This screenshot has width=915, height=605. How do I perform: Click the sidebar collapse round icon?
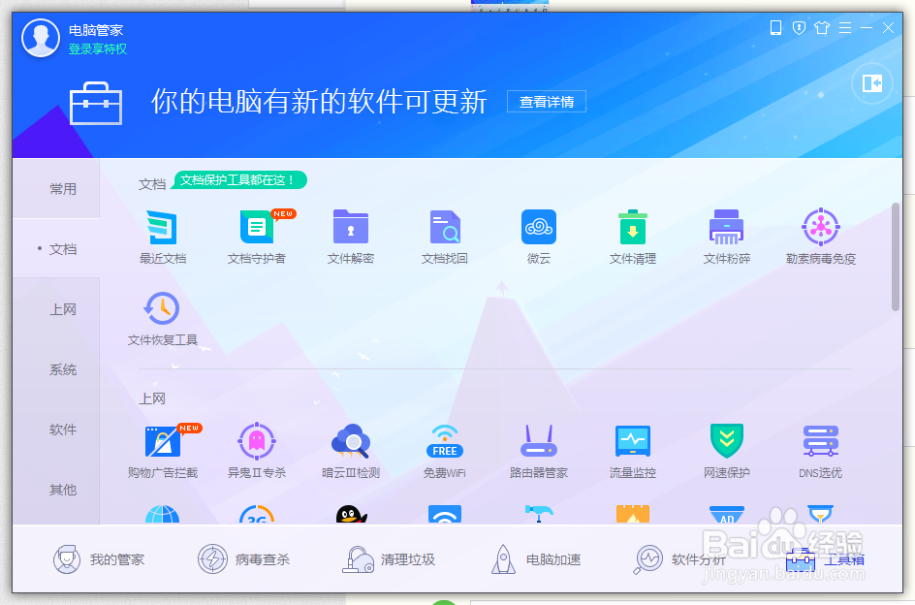click(x=871, y=83)
